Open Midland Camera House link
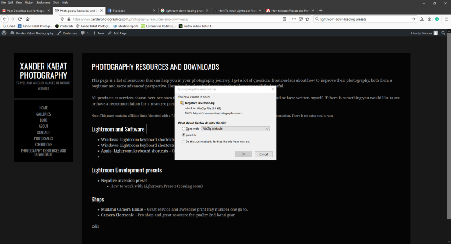This screenshot has width=451, height=244. 122,209
